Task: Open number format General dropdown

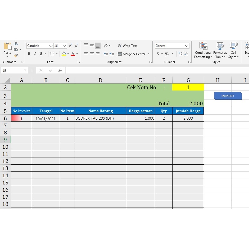Action: click(x=187, y=46)
